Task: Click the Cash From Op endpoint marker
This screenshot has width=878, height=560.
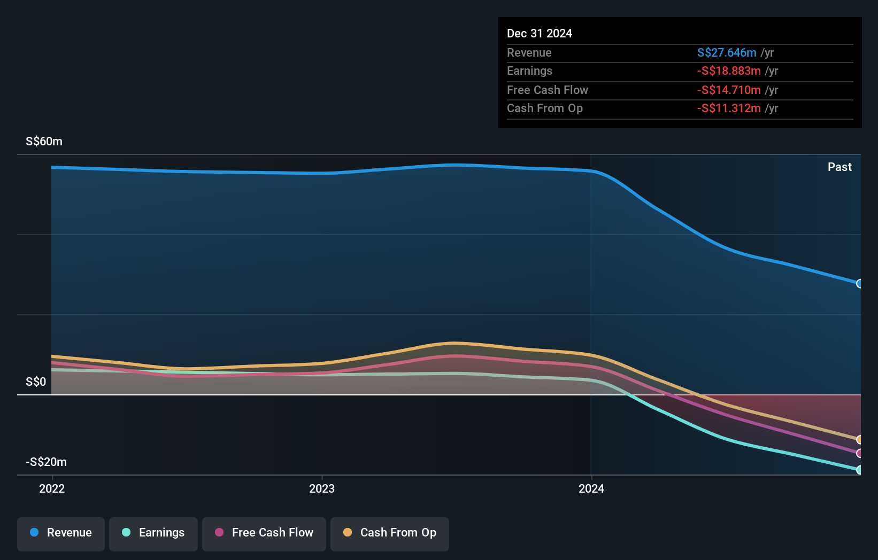Action: click(x=859, y=440)
